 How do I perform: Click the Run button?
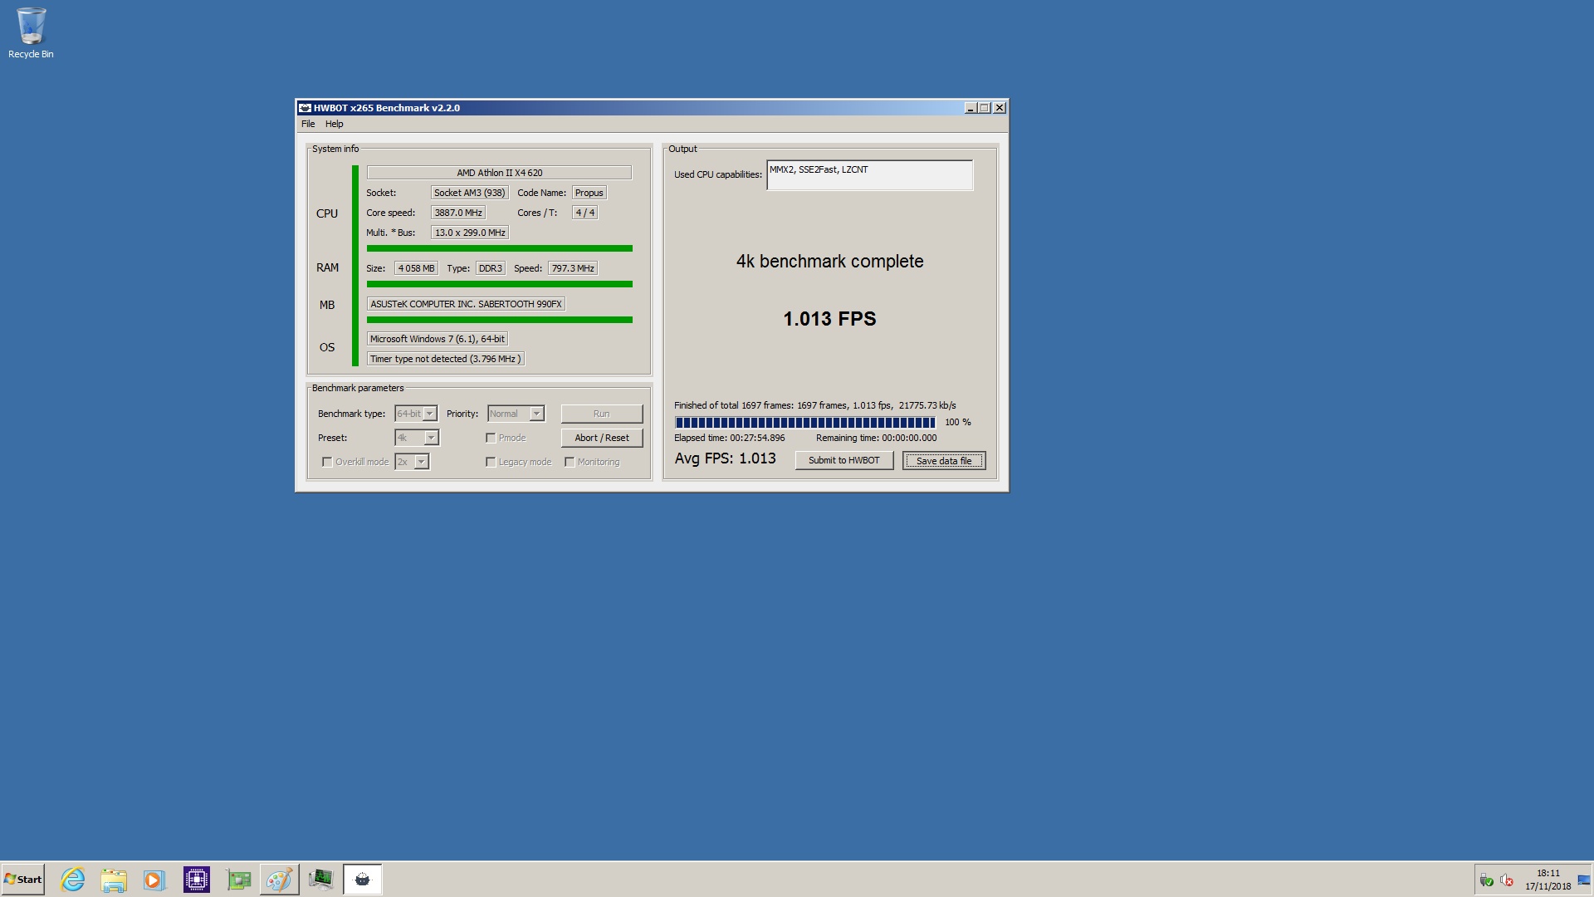click(602, 414)
